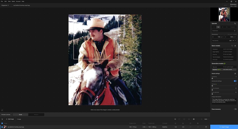Viewport: 238px width, 129px height.
Task: Select the side-by-side view layout icon
Action: [x=189, y=119]
